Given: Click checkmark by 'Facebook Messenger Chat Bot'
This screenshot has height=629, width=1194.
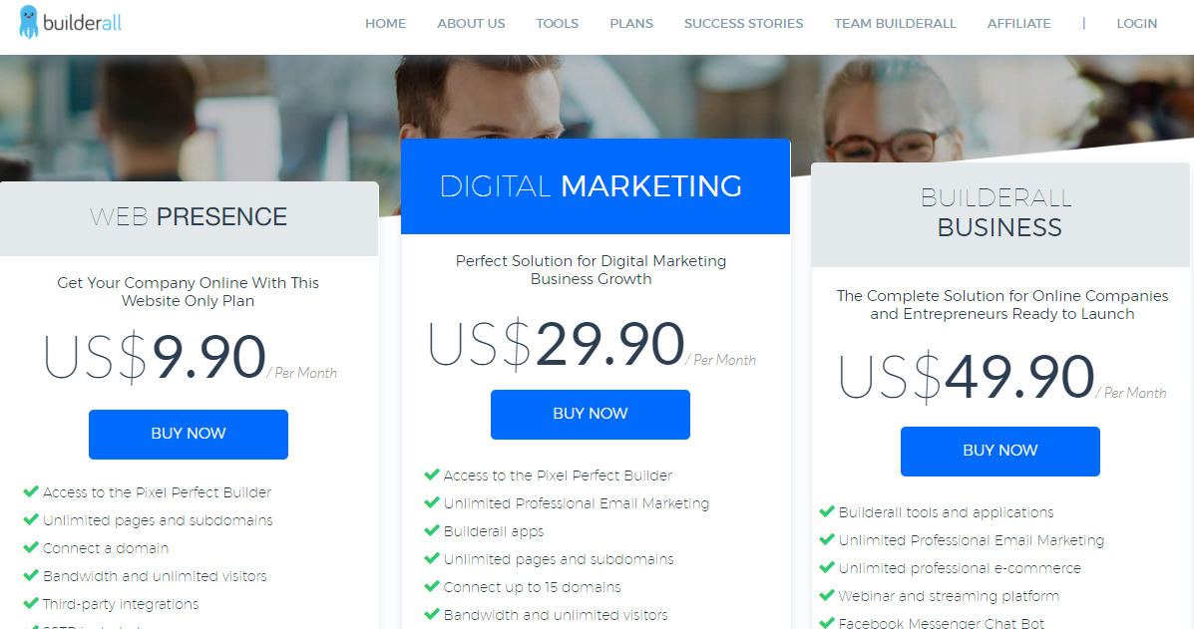Looking at the screenshot, I should (827, 622).
